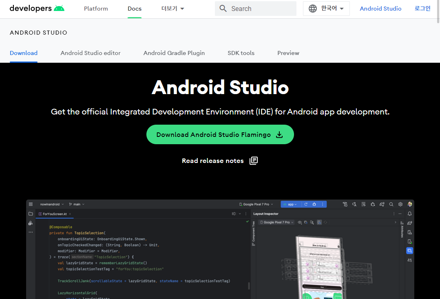
Task: Minimize the Layout Inspector panel
Action: click(400, 214)
